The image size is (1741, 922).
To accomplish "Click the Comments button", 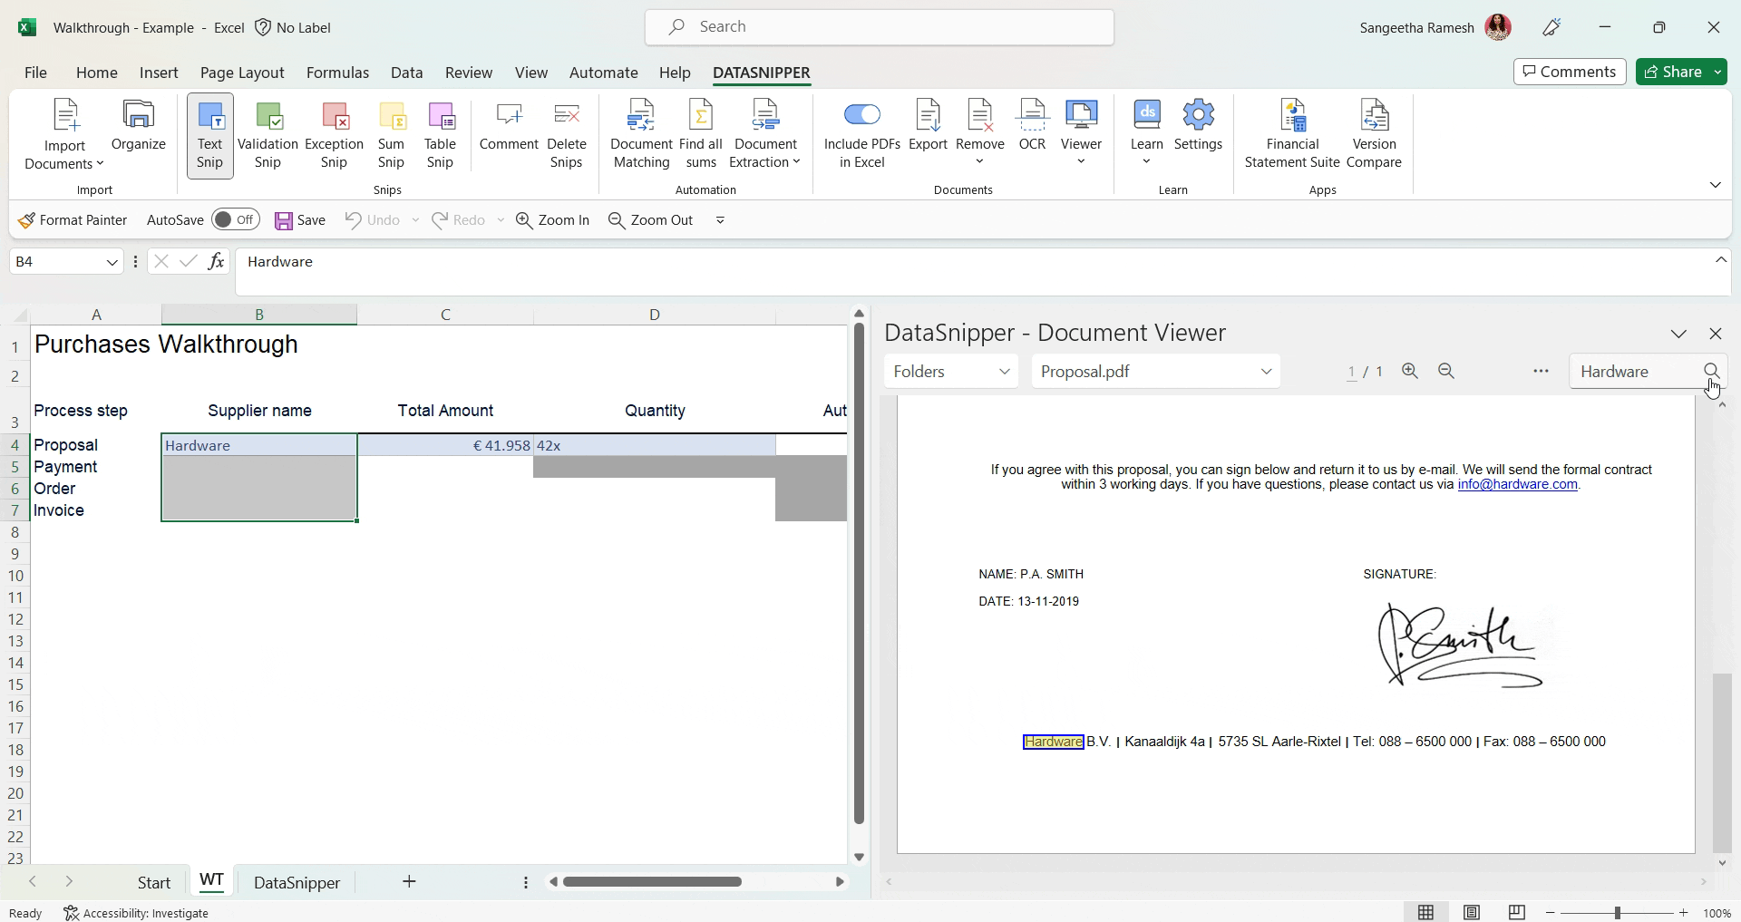I will click(1570, 72).
